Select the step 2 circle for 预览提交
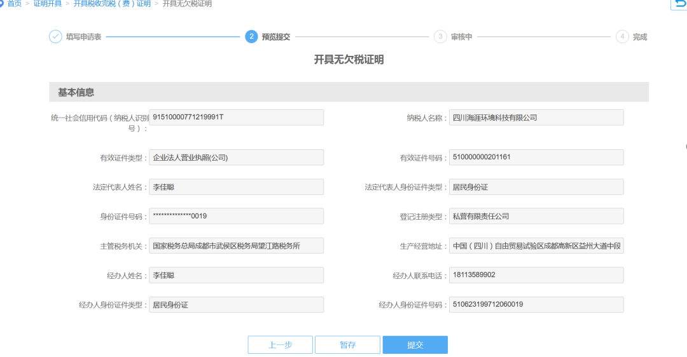 pos(251,37)
